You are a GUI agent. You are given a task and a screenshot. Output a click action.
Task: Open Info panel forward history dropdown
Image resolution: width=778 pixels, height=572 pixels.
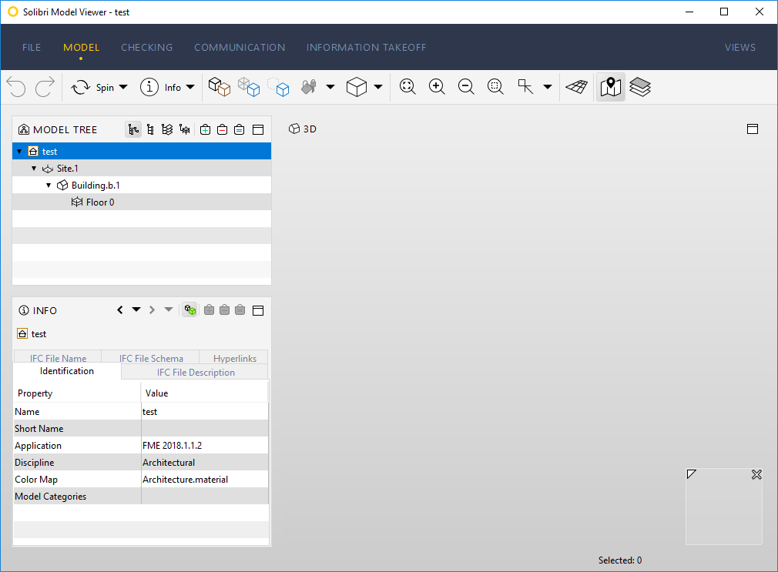[169, 309]
